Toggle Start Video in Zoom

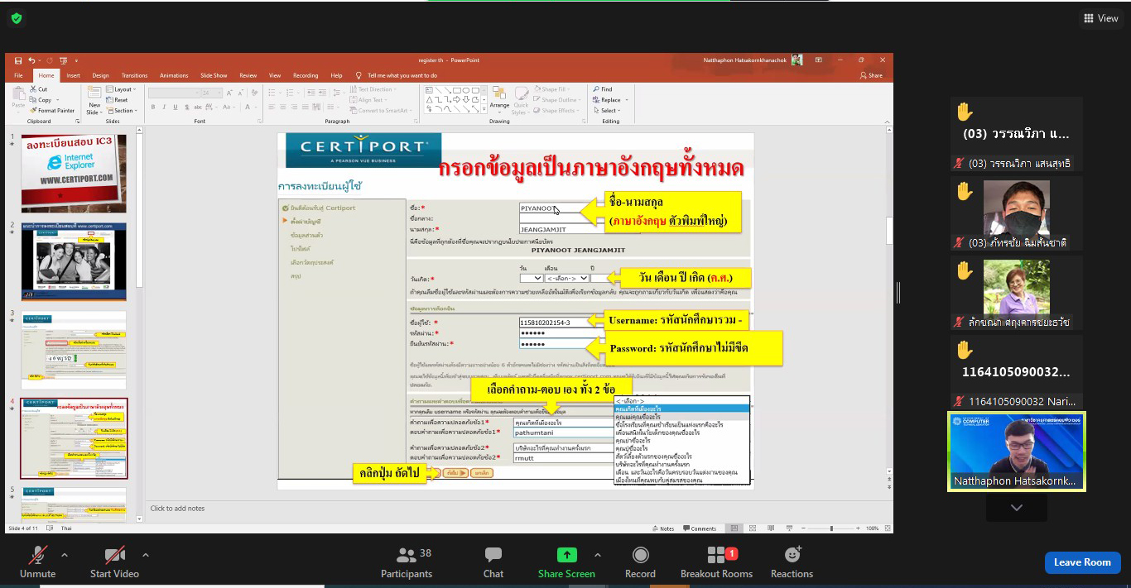[x=114, y=562]
